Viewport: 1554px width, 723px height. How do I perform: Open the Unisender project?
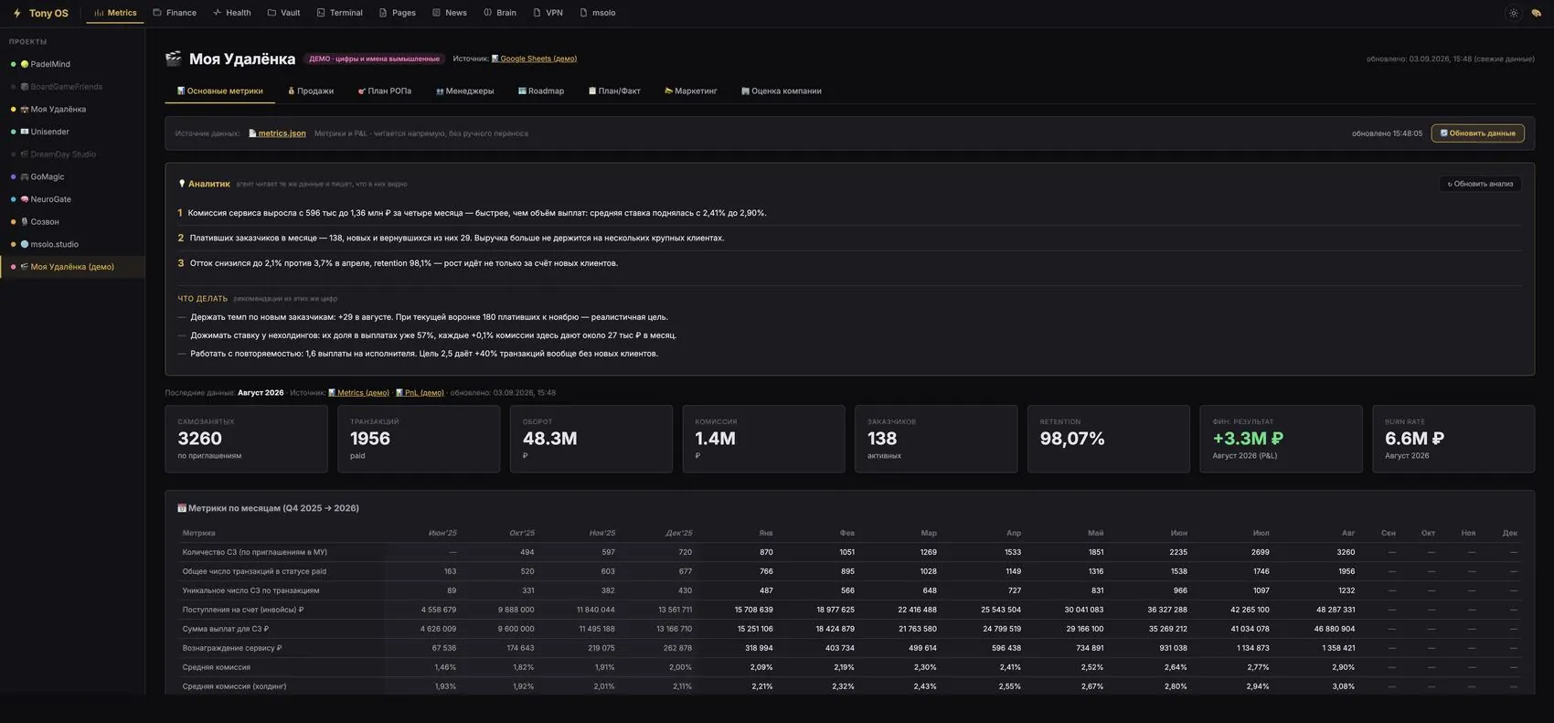point(72,132)
